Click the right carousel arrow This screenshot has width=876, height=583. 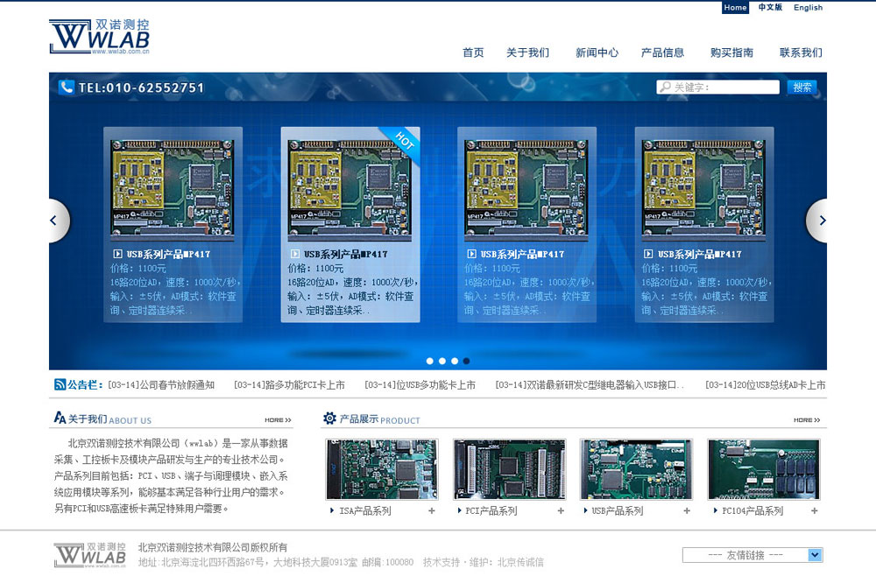(819, 221)
